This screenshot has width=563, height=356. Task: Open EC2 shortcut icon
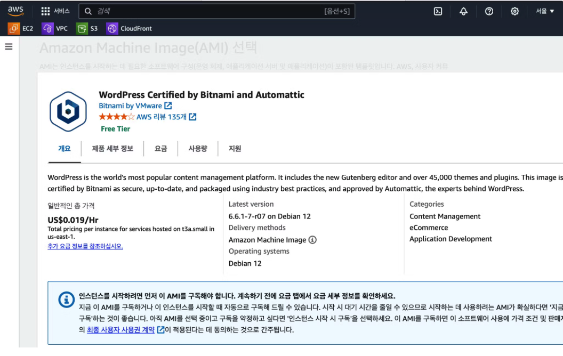[14, 28]
